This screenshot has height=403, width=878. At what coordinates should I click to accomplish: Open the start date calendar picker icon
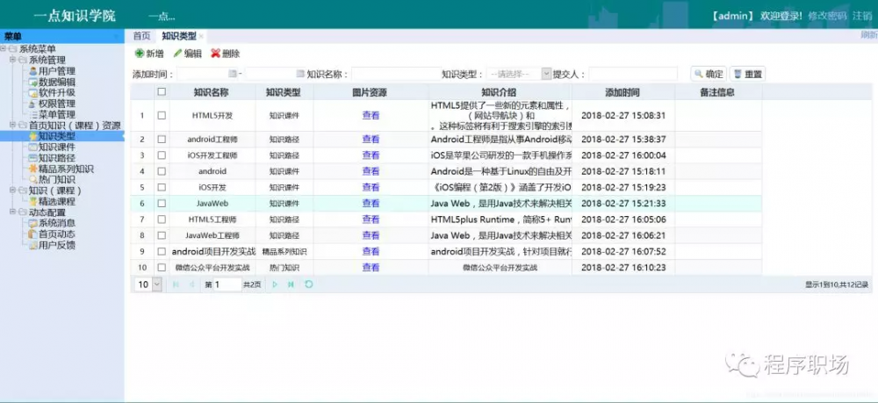point(233,74)
